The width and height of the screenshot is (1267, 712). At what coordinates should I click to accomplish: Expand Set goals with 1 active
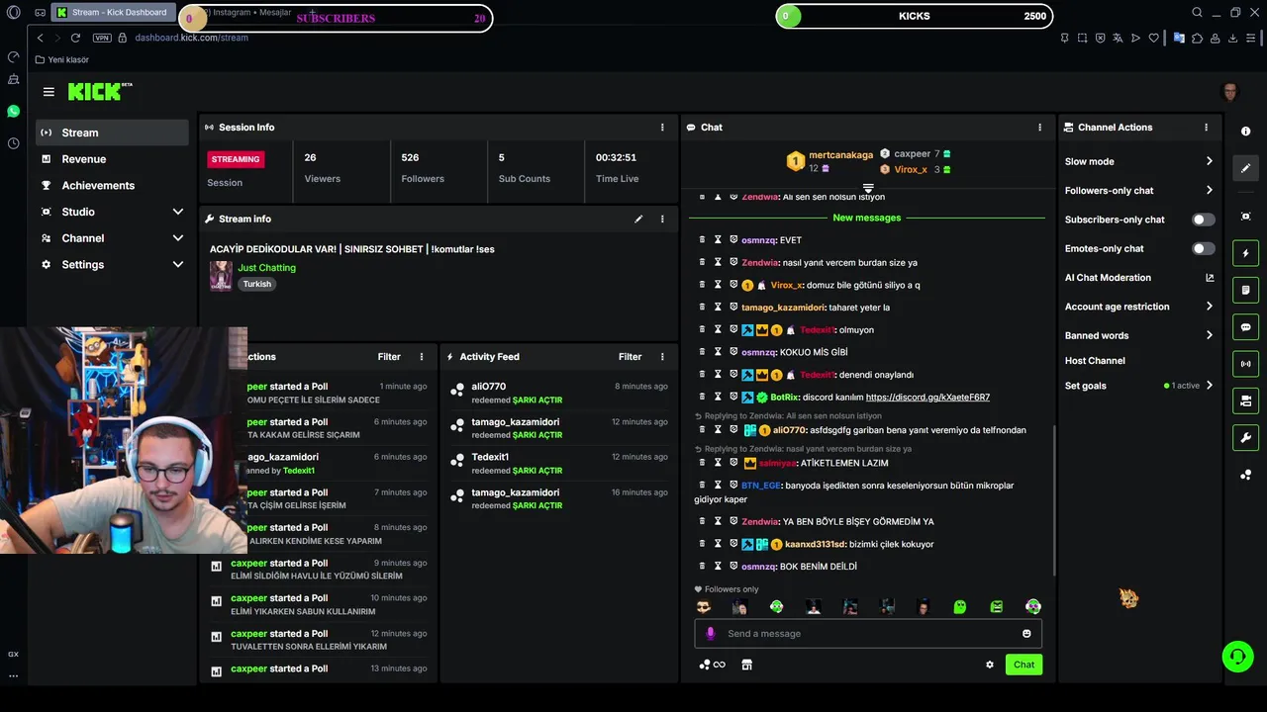coord(1138,386)
